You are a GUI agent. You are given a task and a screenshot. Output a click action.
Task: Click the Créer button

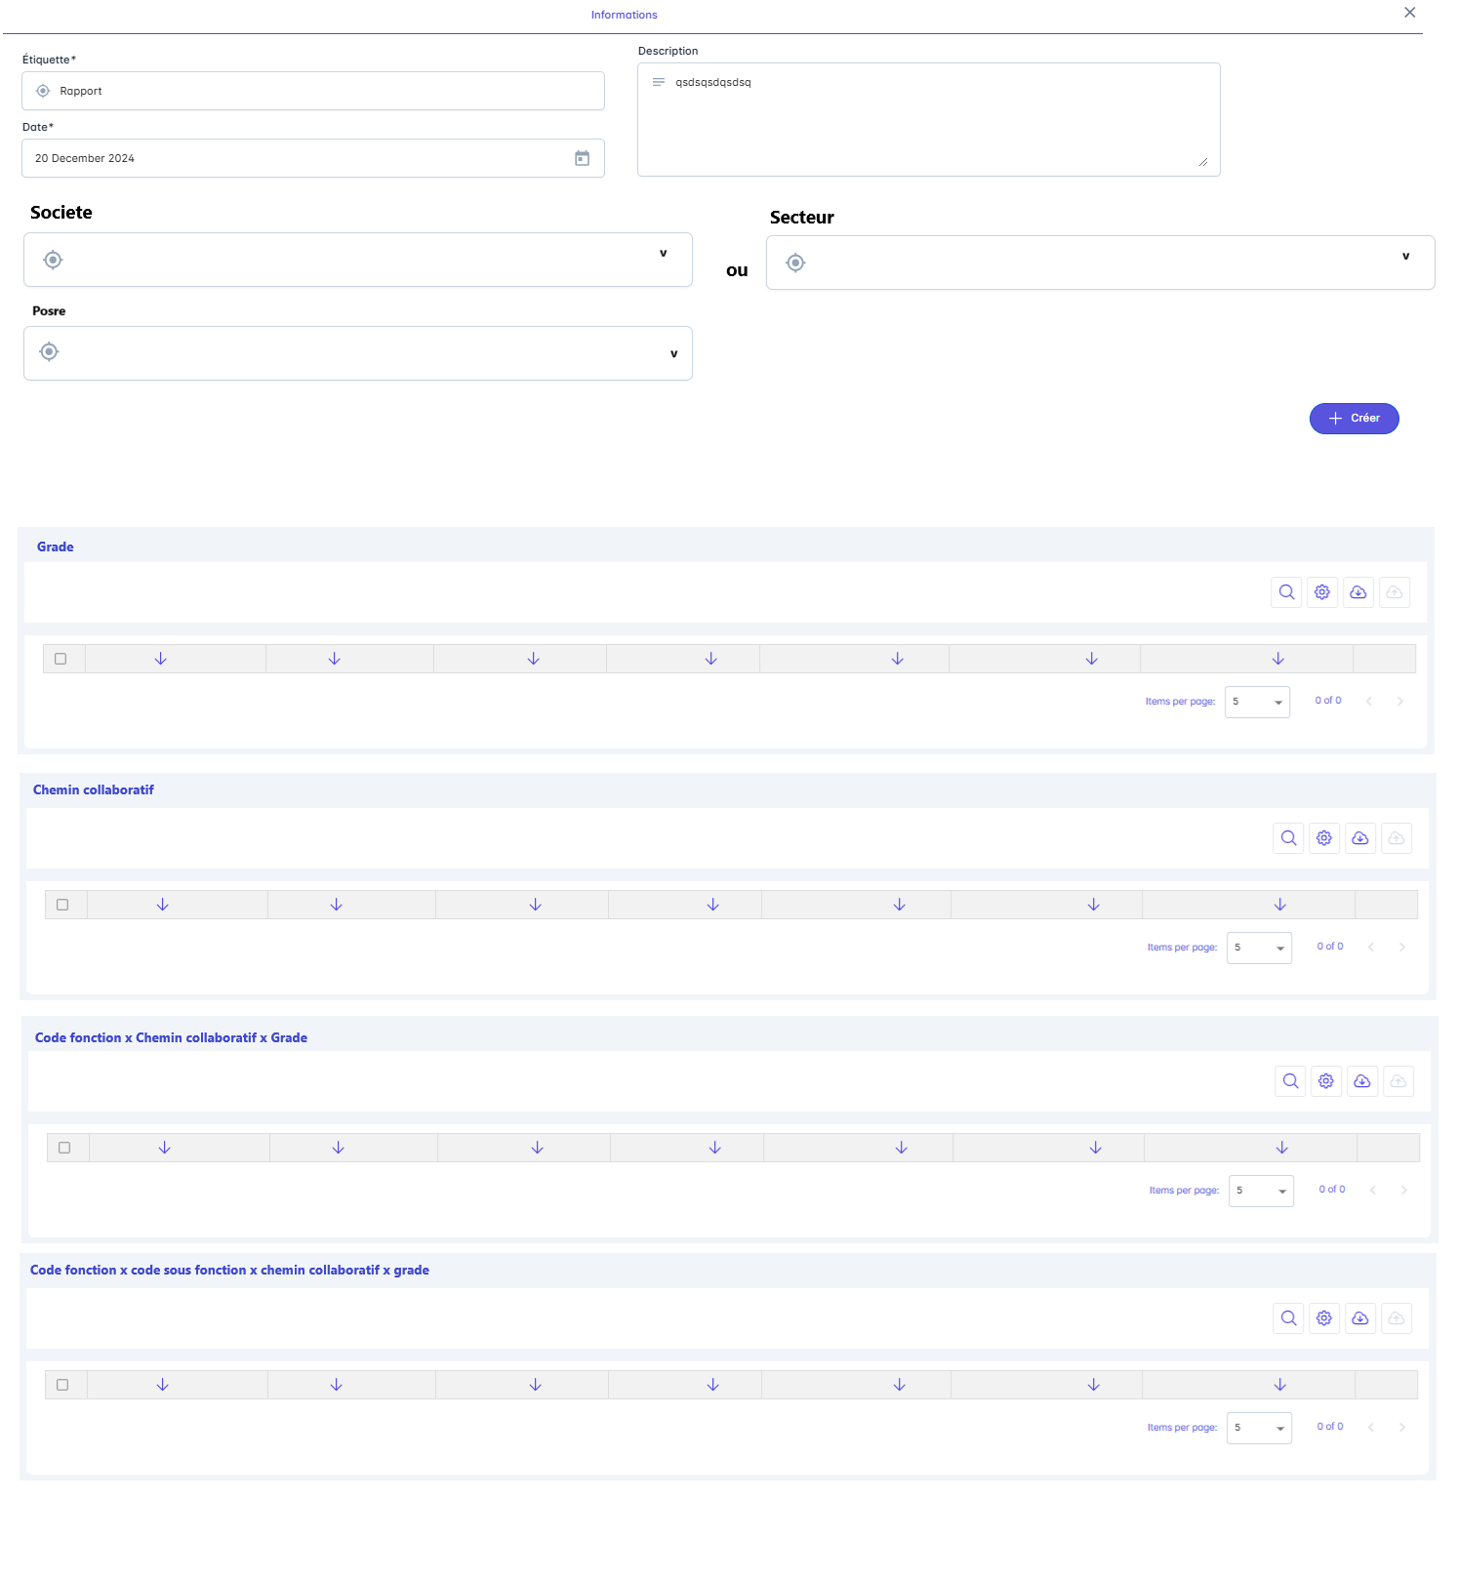coord(1354,419)
